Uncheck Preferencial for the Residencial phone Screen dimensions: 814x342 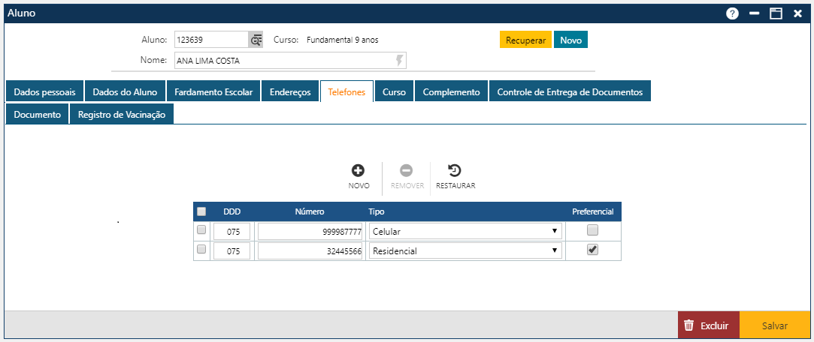click(593, 250)
